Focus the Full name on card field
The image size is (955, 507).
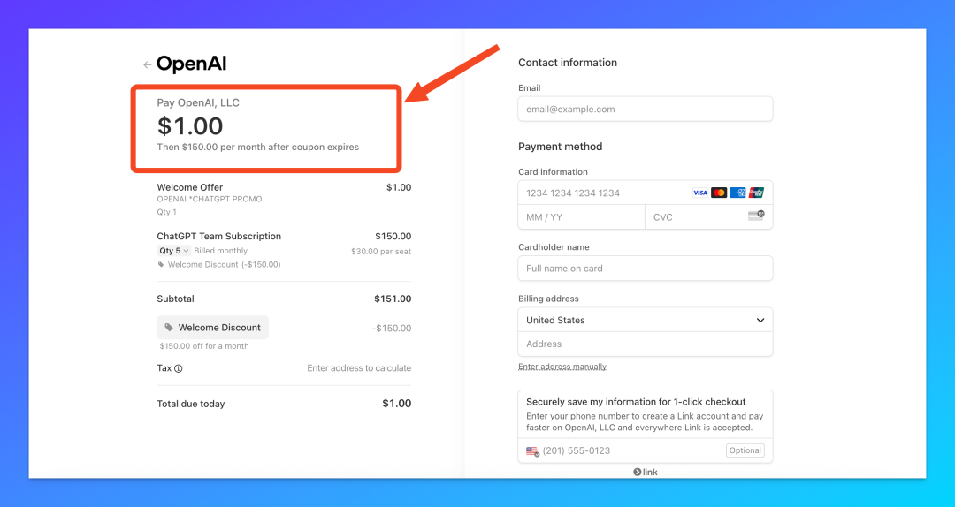click(646, 269)
